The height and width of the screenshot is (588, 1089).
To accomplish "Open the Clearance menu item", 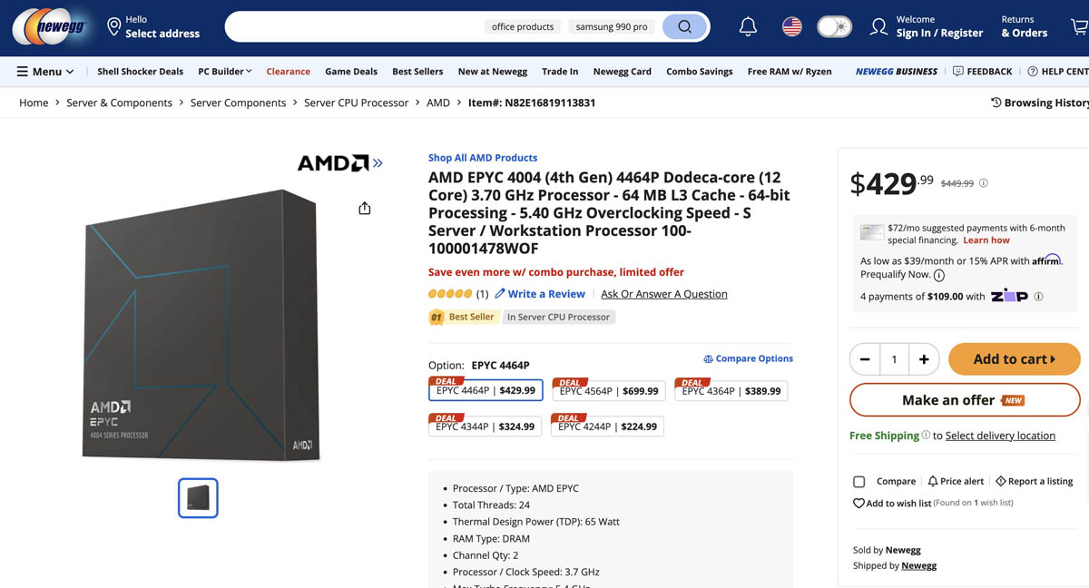I will 288,72.
